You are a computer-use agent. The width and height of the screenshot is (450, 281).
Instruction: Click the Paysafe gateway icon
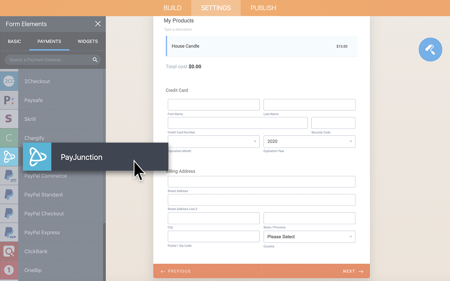[x=9, y=100]
